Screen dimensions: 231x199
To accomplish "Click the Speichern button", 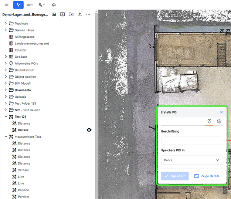I will click(x=175, y=176).
